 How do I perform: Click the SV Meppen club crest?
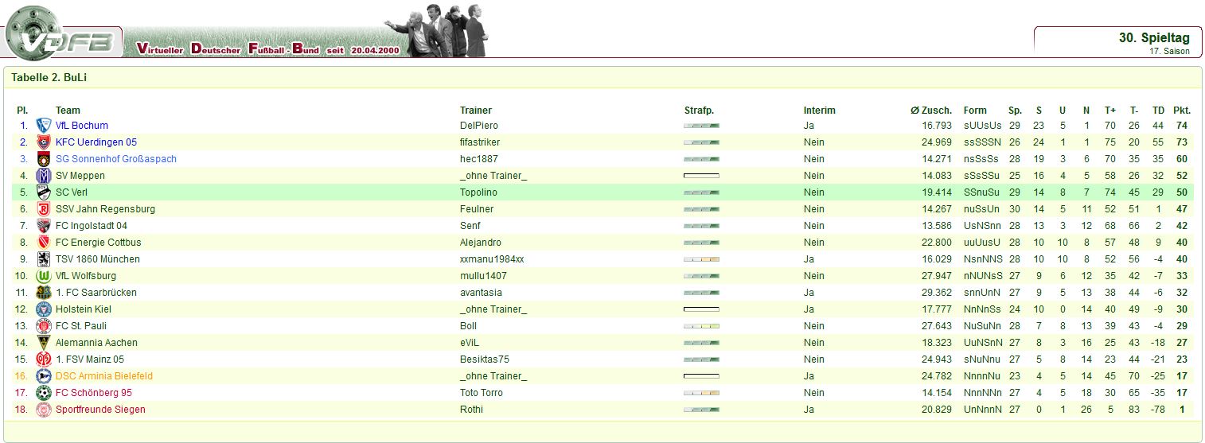click(x=44, y=176)
